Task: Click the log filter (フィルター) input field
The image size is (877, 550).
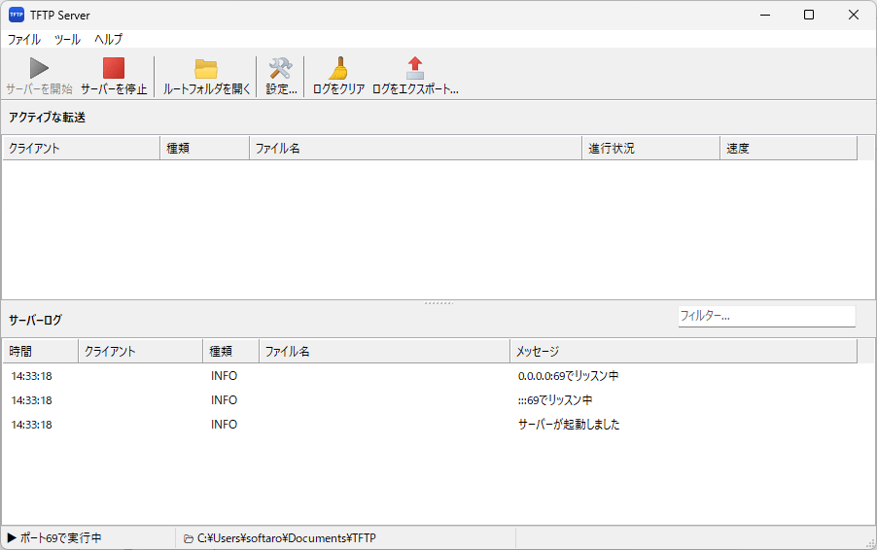Action: click(x=765, y=316)
